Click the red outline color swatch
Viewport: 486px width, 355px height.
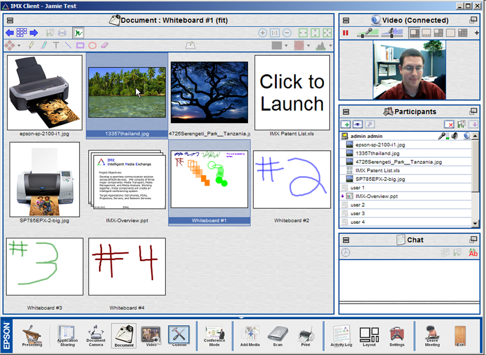point(299,46)
